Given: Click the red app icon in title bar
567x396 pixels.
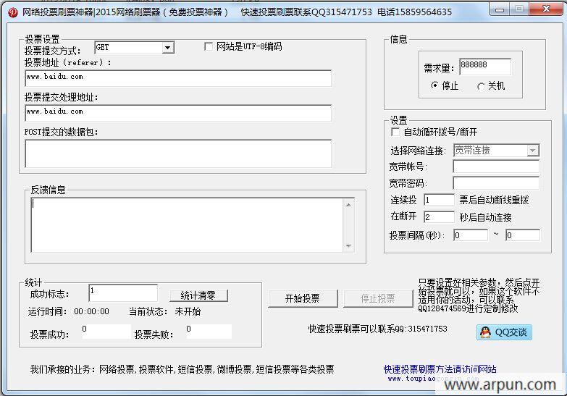Looking at the screenshot, I should (12, 12).
